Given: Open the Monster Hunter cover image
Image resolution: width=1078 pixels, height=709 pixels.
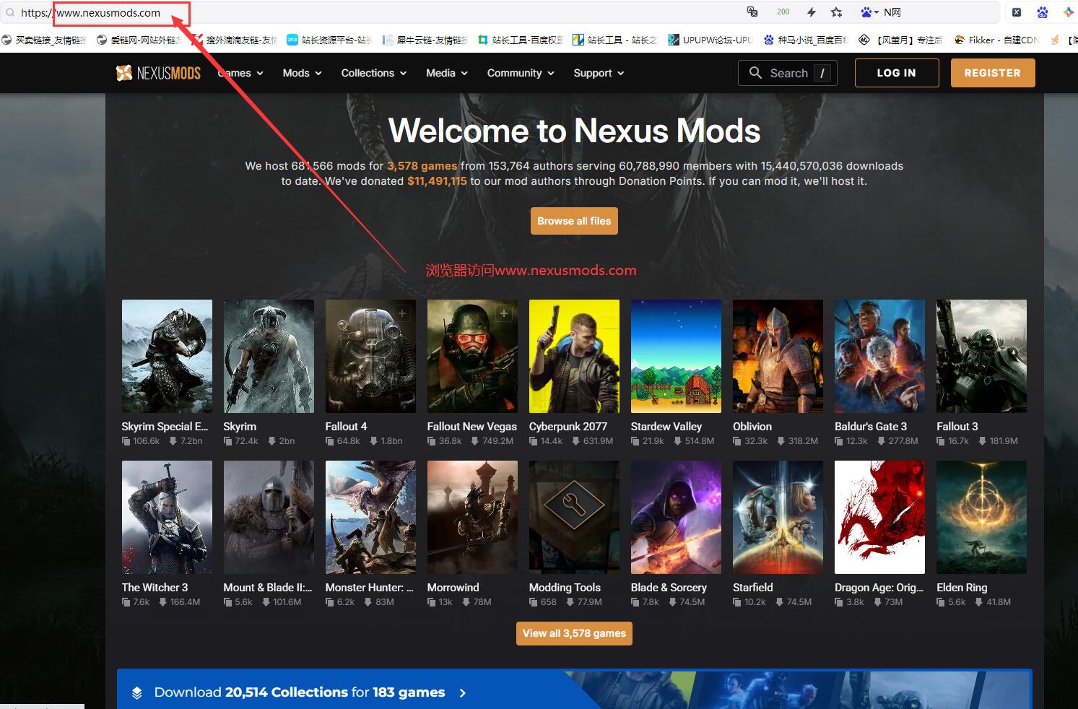Looking at the screenshot, I should click(370, 517).
